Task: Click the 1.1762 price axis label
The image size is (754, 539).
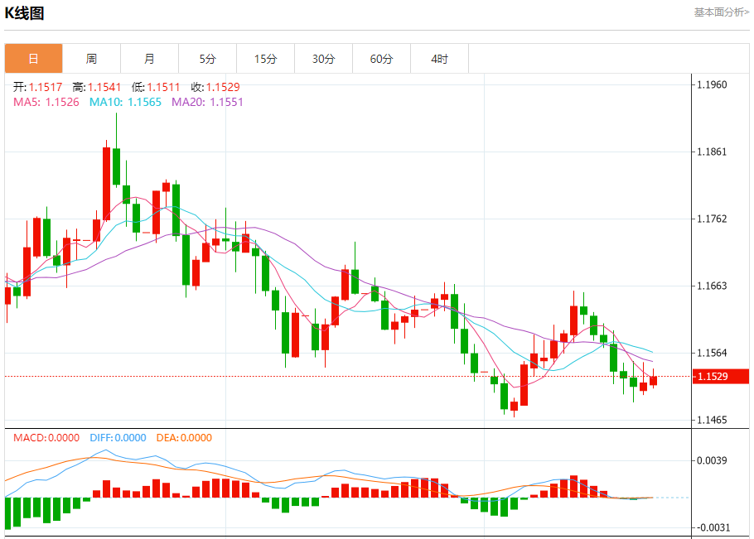Action: point(713,219)
